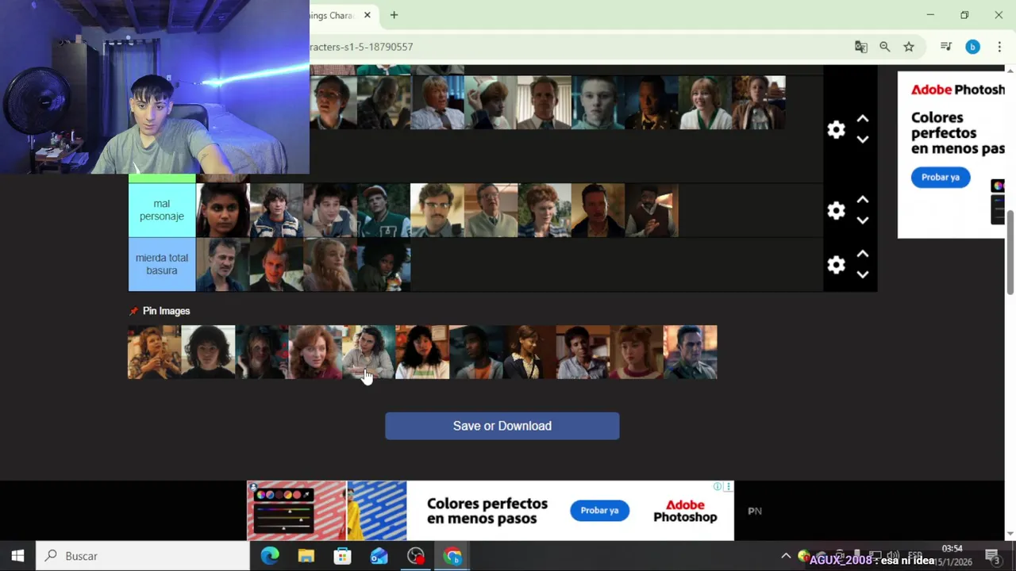The width and height of the screenshot is (1016, 571).
Task: Open a new browser tab
Action: (x=394, y=15)
